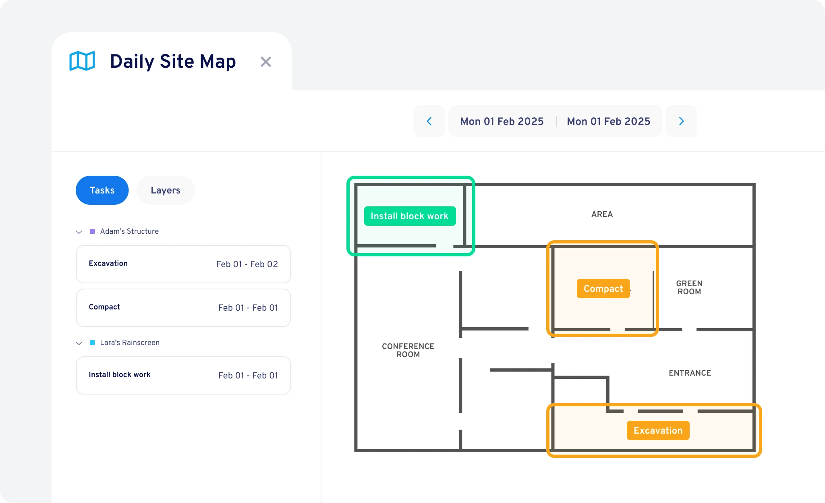
Task: Click the Daily Site Map book icon
Action: coord(82,61)
